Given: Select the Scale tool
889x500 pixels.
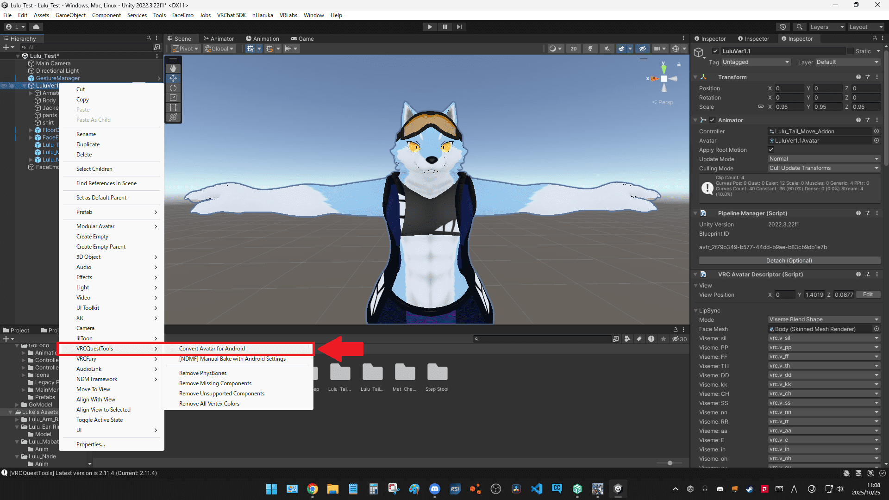Looking at the screenshot, I should (173, 98).
